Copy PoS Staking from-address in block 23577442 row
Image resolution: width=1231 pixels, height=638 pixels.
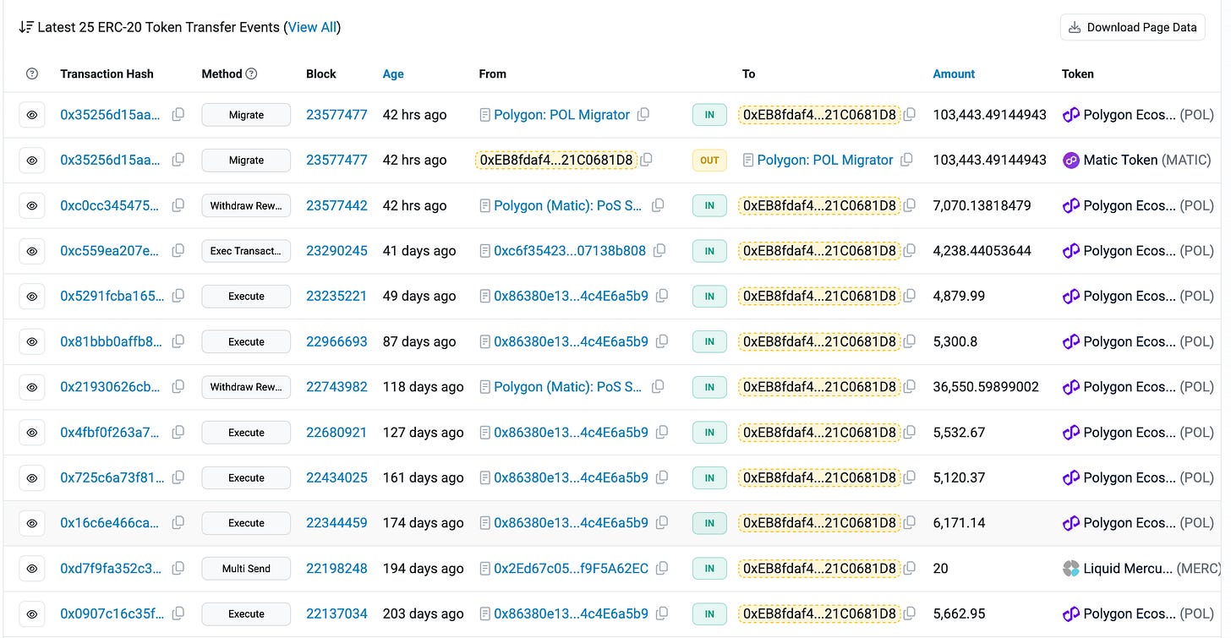point(658,205)
